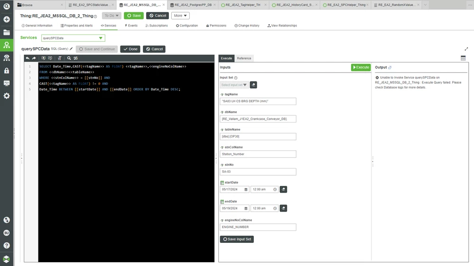This screenshot has width=474, height=266.
Task: Click the Done button
Action: coord(130,49)
